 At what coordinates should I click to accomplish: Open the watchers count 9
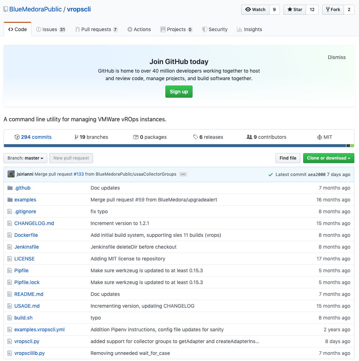coord(274,9)
